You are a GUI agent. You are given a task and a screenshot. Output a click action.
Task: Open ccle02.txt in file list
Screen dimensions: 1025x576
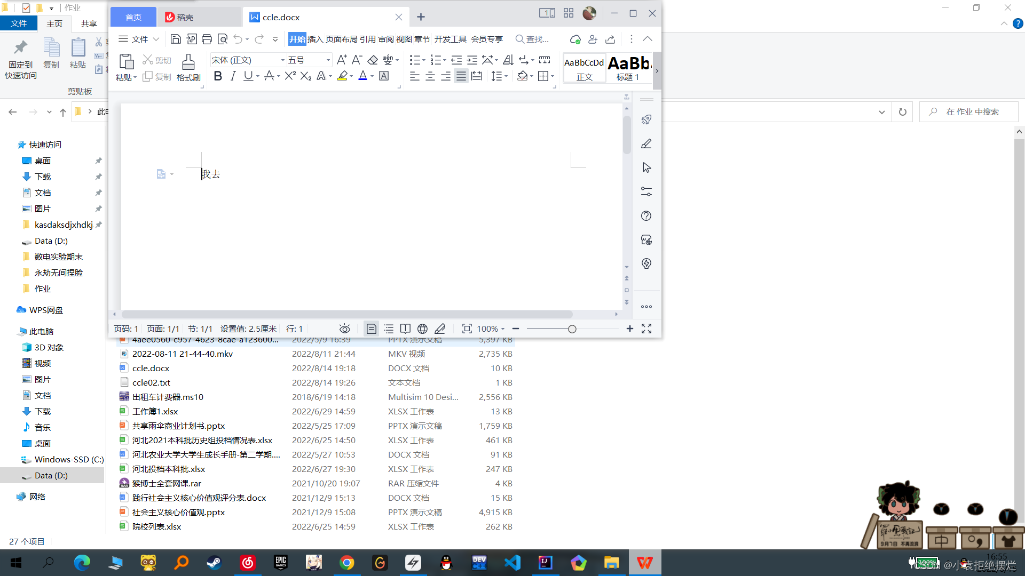151,382
